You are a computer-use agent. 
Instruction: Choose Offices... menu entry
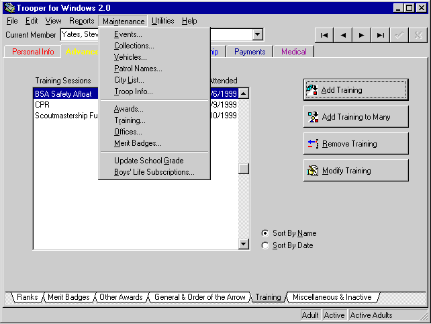[x=154, y=132]
